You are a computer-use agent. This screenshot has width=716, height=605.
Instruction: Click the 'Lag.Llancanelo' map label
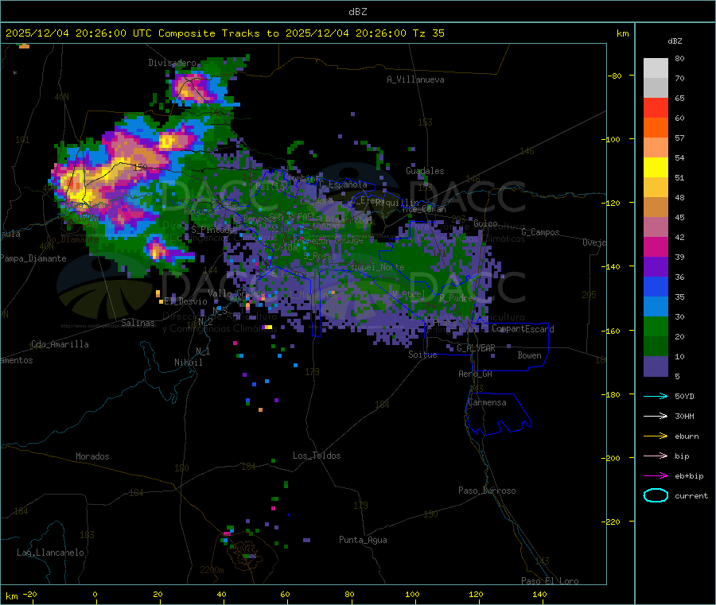(50, 553)
